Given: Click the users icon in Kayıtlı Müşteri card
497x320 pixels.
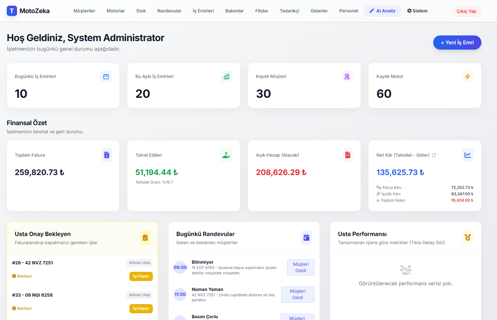Looking at the screenshot, I should coord(347,77).
